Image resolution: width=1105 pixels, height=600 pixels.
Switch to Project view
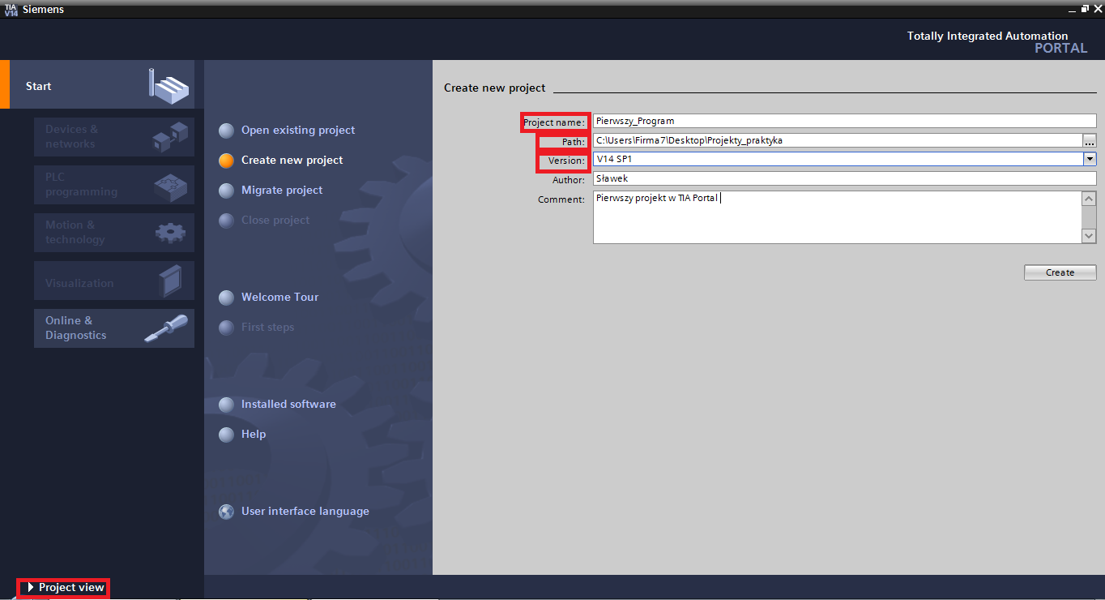point(65,588)
